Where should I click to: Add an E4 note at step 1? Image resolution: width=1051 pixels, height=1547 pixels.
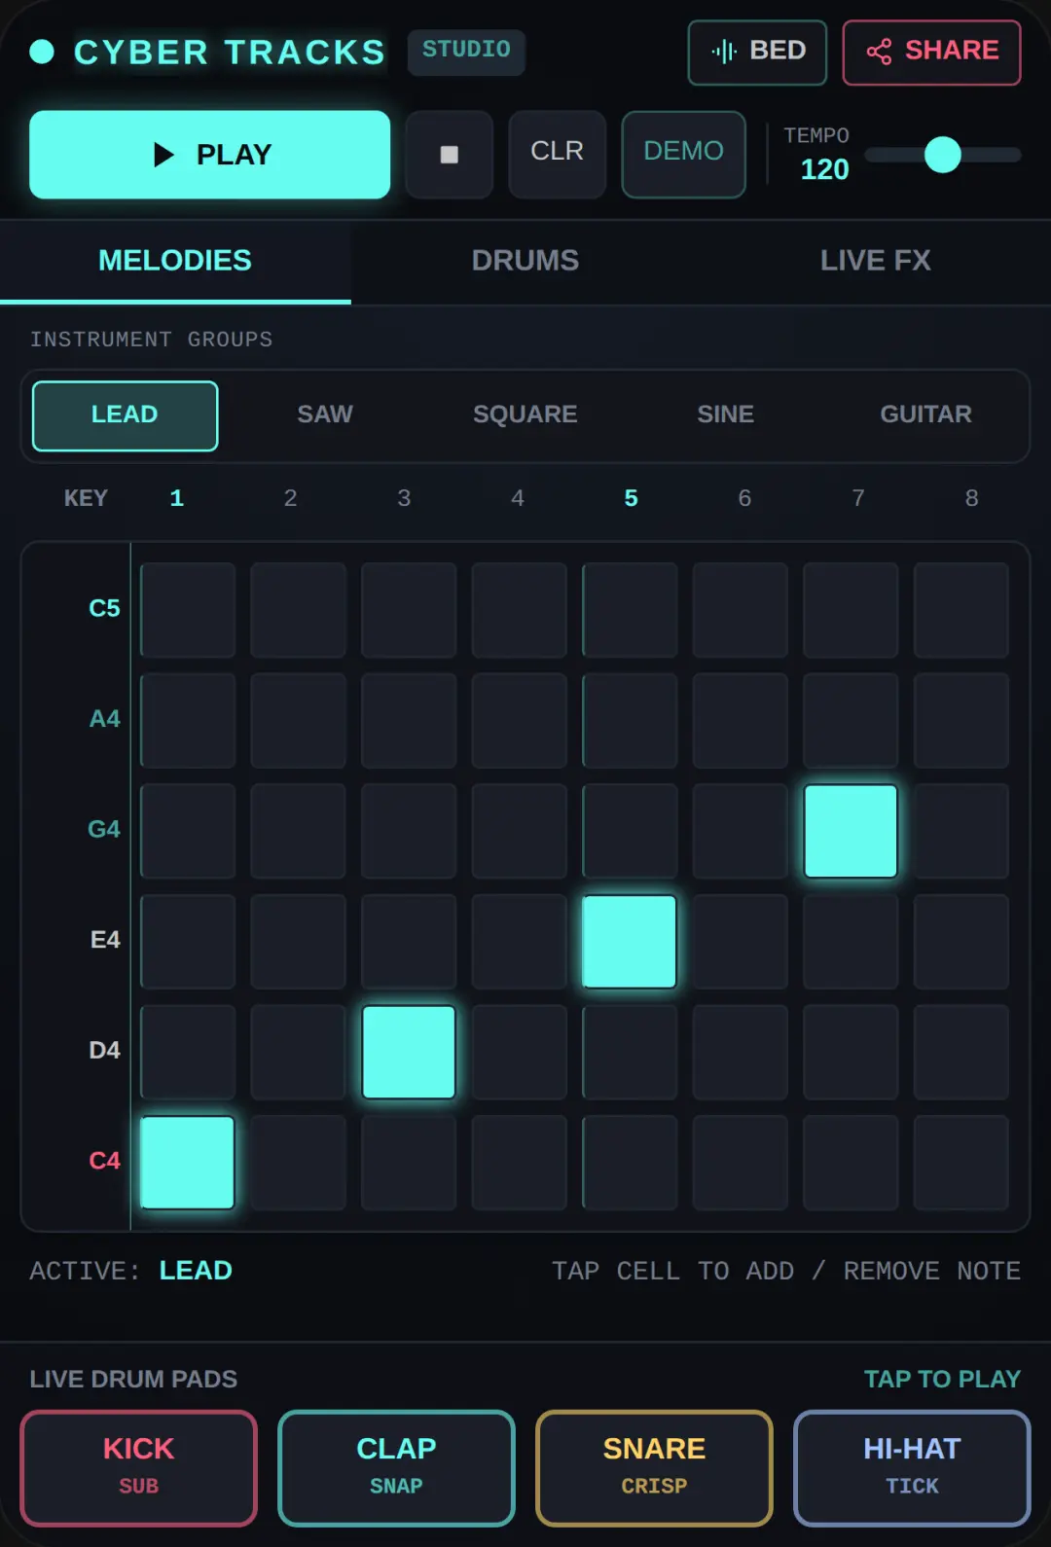pos(188,942)
